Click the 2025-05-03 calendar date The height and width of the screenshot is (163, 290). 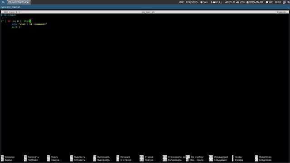click(255, 2)
